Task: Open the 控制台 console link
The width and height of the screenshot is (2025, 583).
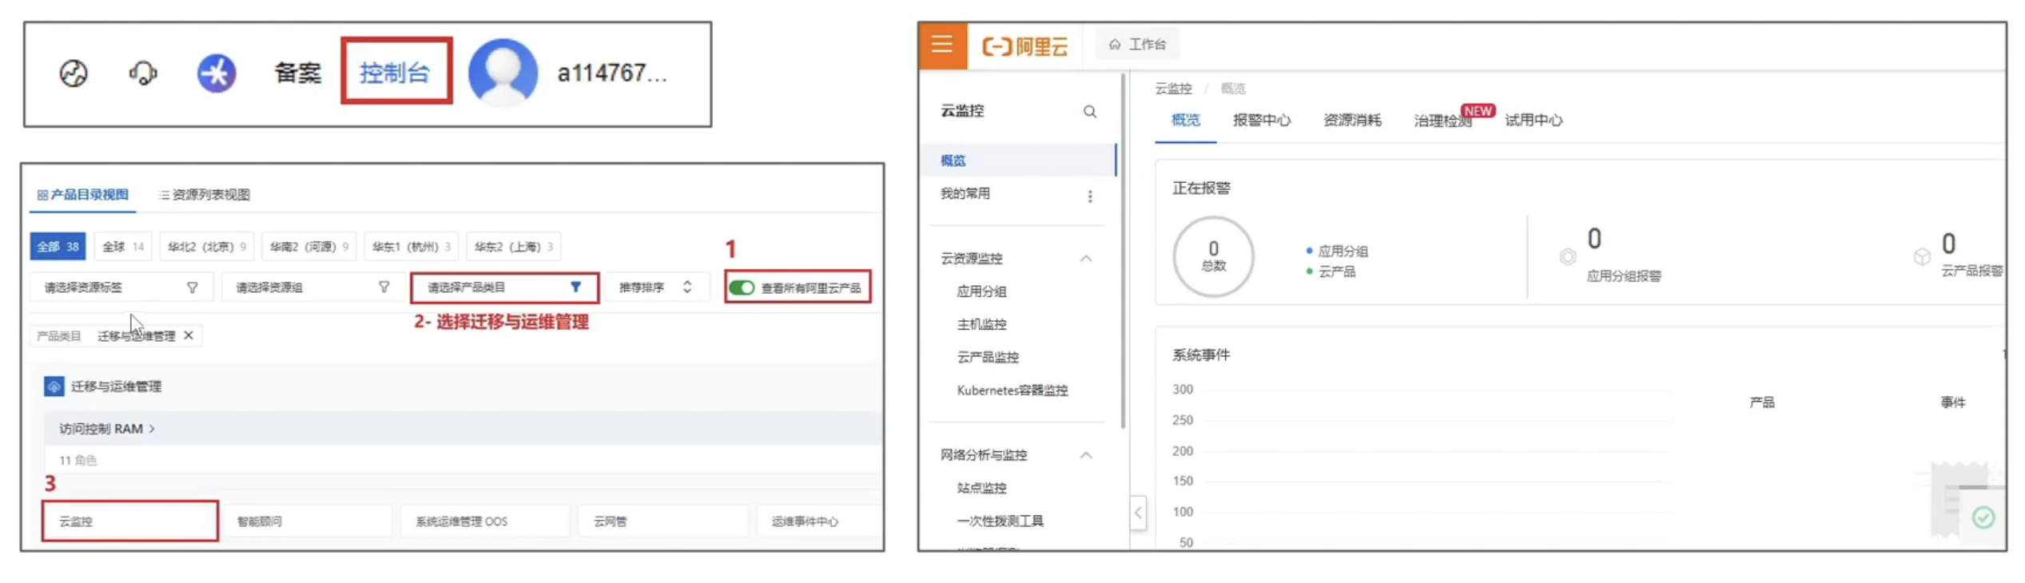Action: [395, 73]
